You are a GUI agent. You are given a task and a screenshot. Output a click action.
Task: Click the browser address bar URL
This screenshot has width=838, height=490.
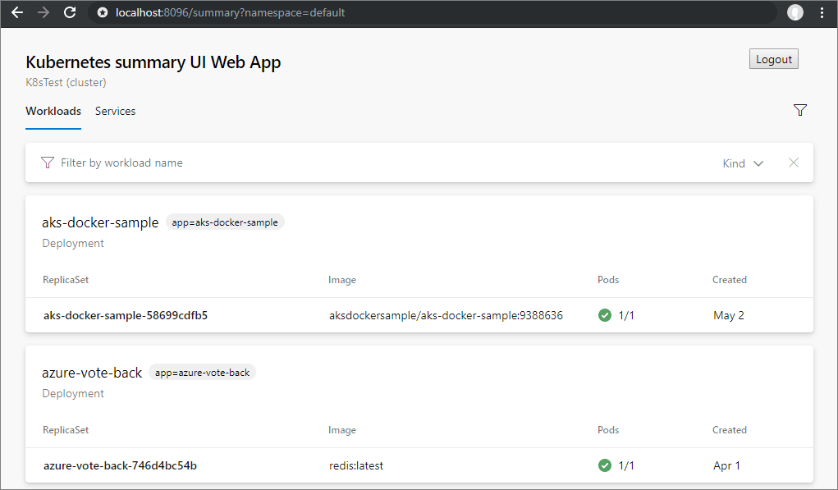[x=230, y=12]
